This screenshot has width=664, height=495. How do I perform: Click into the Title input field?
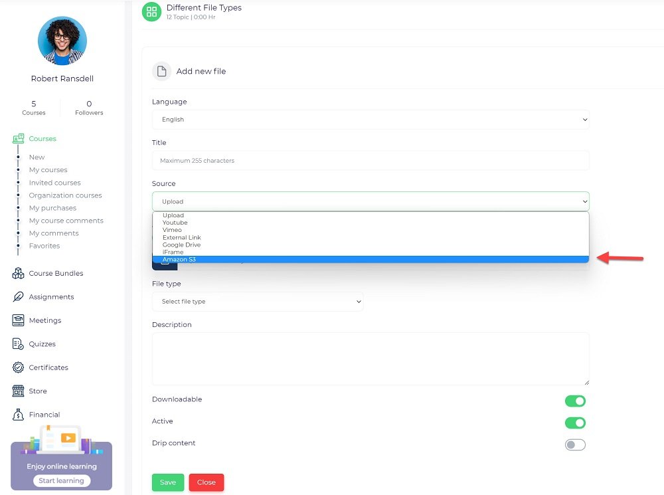tap(370, 160)
